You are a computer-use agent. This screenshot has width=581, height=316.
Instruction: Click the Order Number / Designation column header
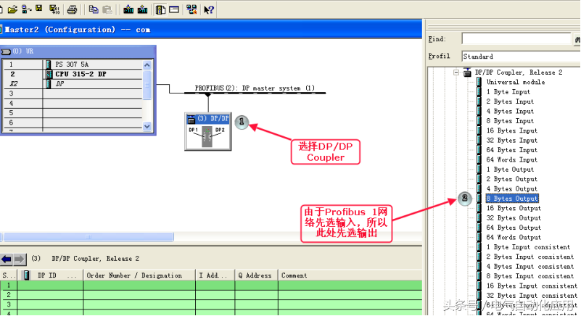[x=134, y=275]
